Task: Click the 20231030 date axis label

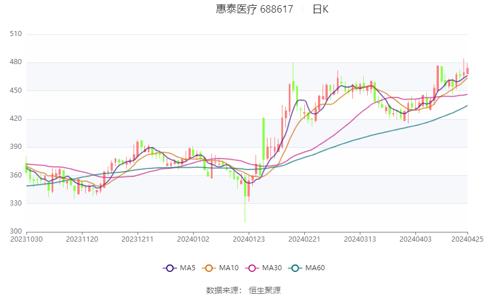Action: [x=27, y=239]
